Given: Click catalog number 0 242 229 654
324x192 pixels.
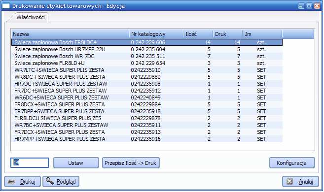Looking at the screenshot, I should 148,63.
